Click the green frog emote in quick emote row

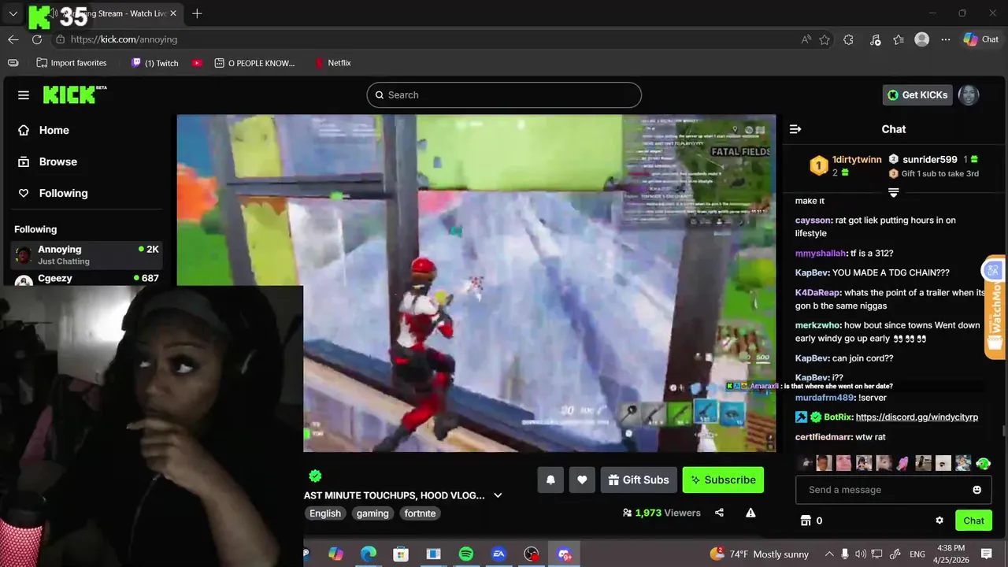tap(983, 463)
